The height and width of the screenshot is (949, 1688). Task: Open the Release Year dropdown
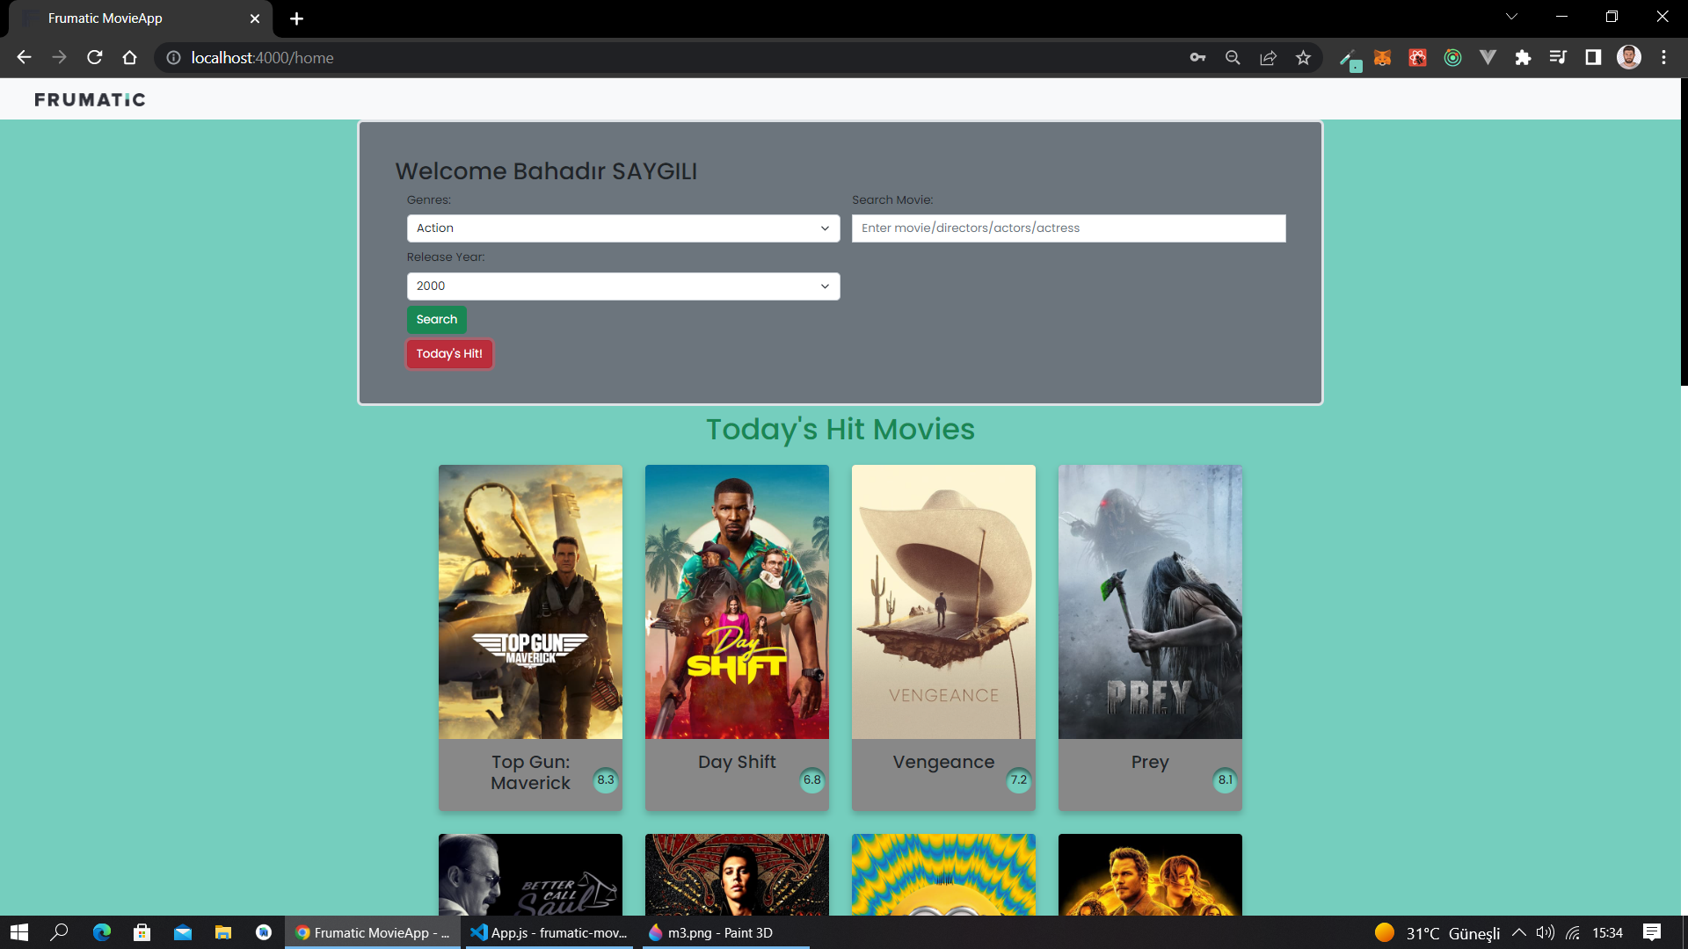tap(622, 286)
